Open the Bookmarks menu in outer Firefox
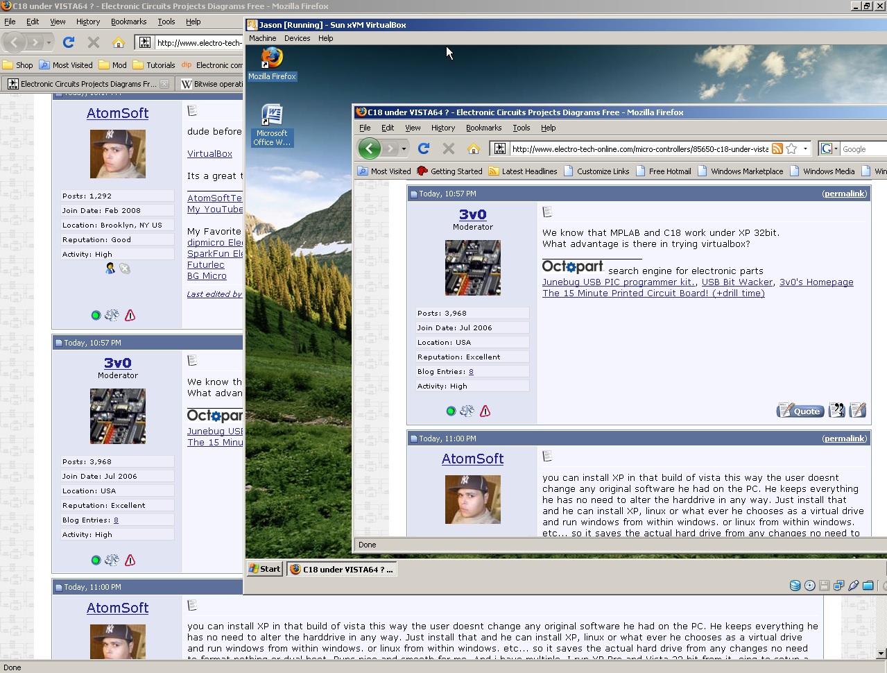 tap(129, 22)
